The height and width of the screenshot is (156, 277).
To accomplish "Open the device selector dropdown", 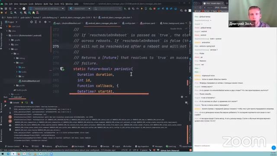I will [x=47, y=9].
